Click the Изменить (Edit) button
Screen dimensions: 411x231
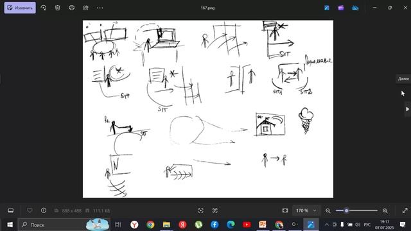20,8
